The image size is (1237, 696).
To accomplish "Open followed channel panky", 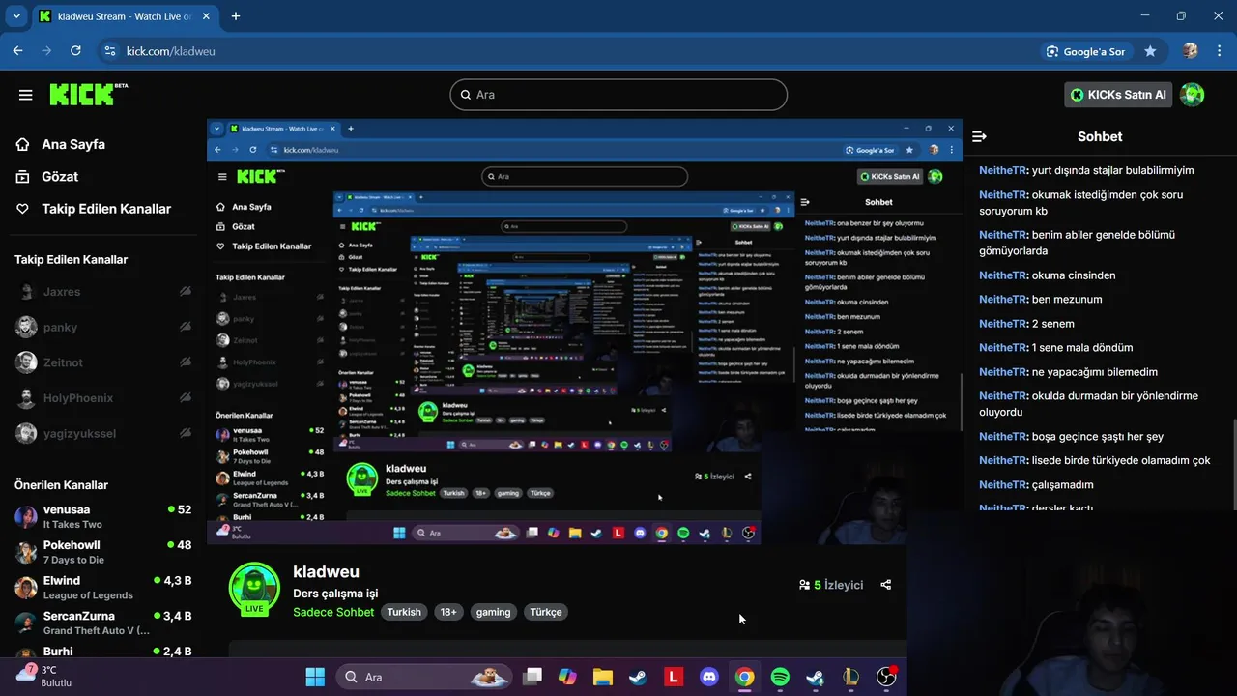I will pos(102,327).
